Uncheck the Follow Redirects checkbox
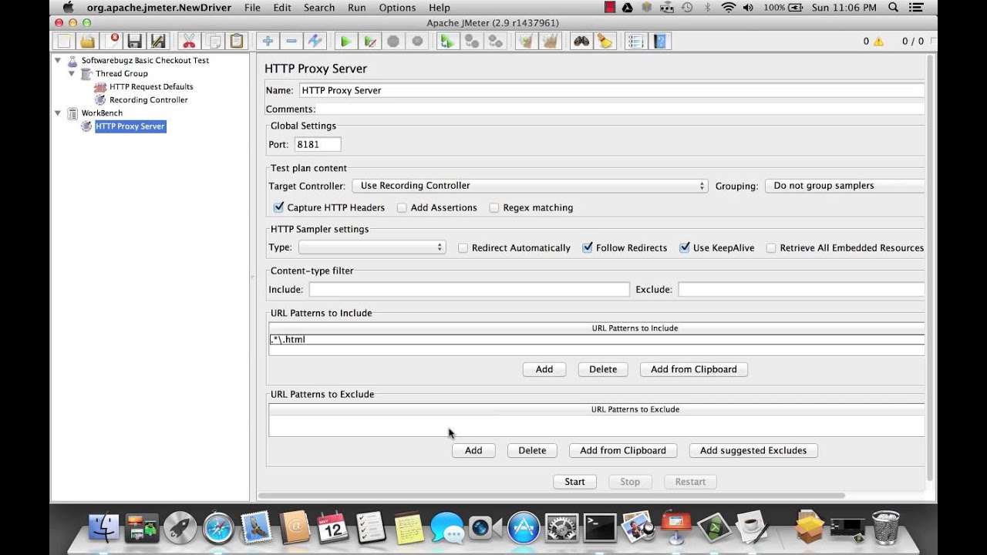 [588, 247]
